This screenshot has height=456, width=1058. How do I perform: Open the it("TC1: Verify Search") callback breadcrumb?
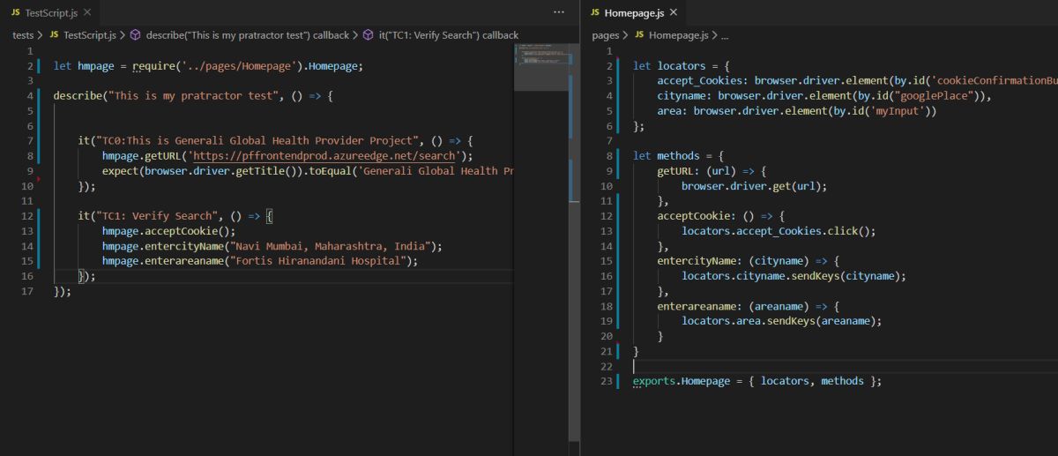[x=448, y=35]
